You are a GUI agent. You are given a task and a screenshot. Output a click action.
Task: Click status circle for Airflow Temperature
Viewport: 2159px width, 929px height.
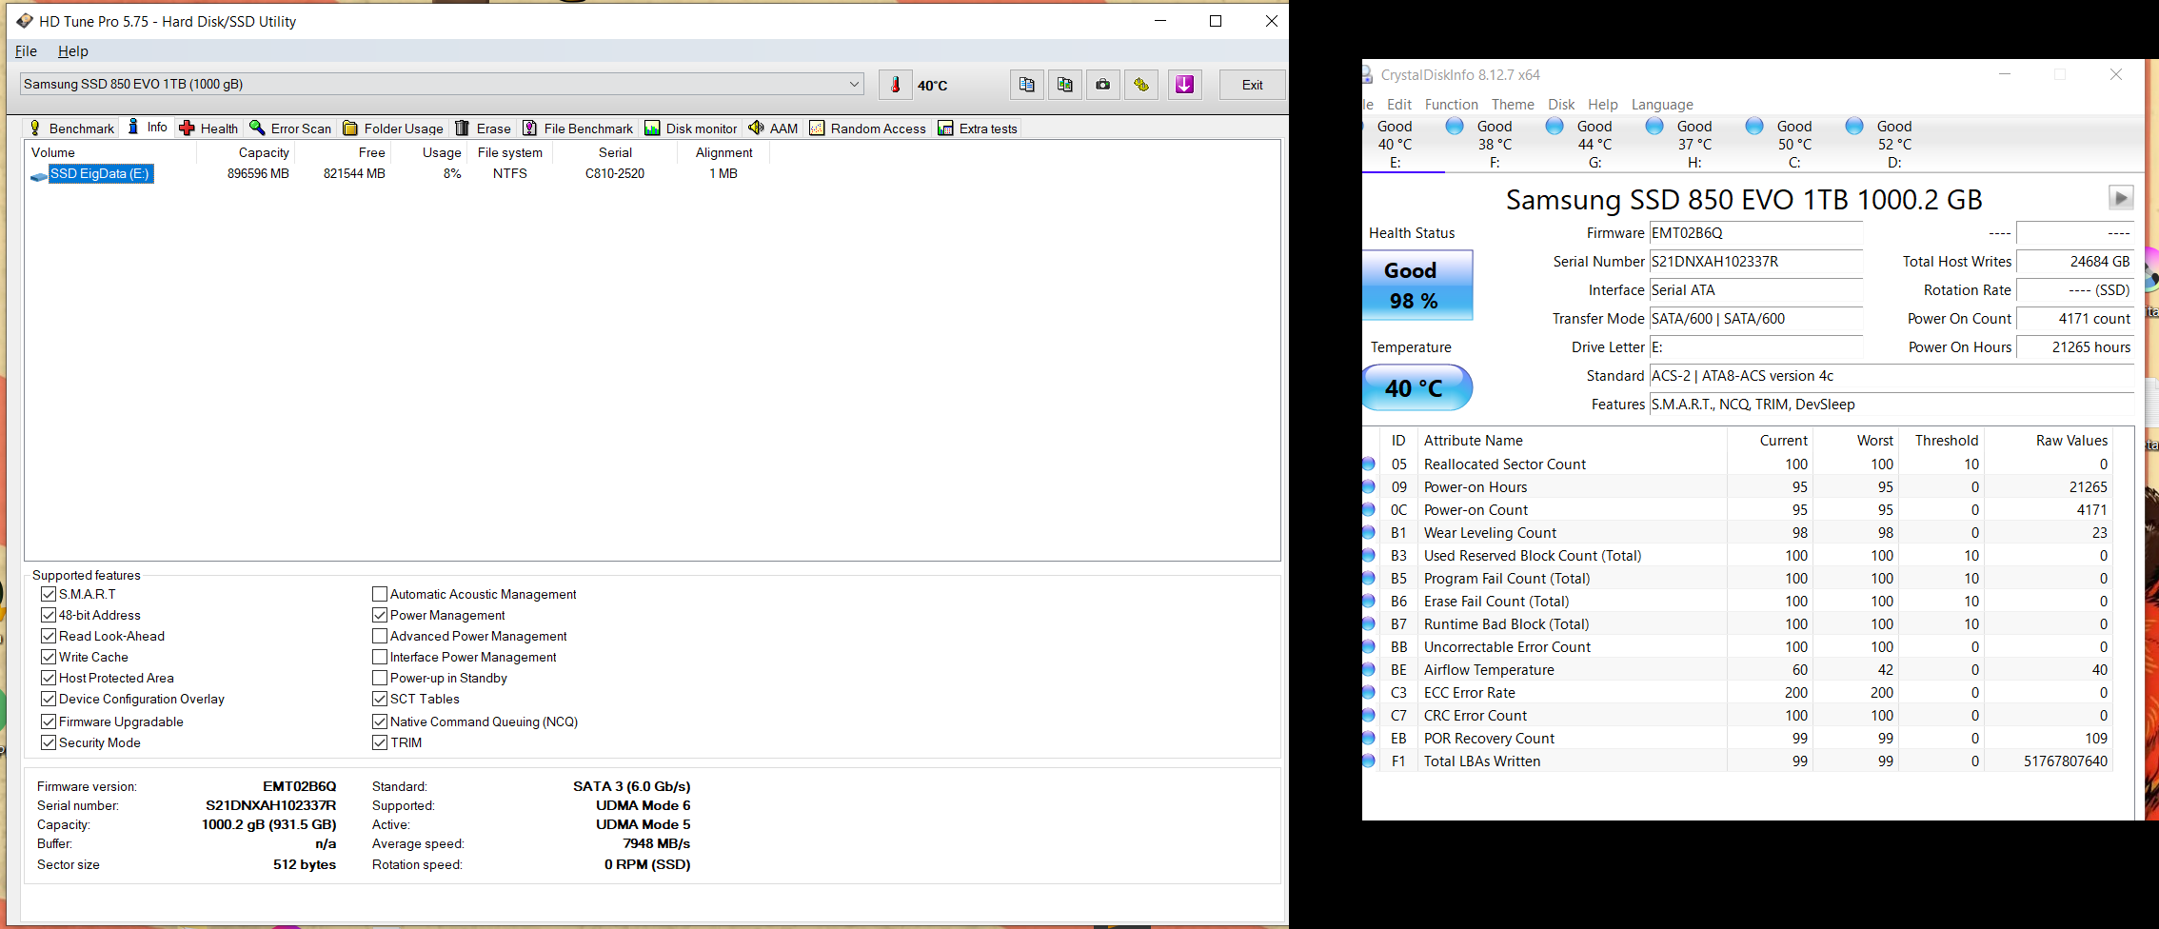click(x=1369, y=669)
